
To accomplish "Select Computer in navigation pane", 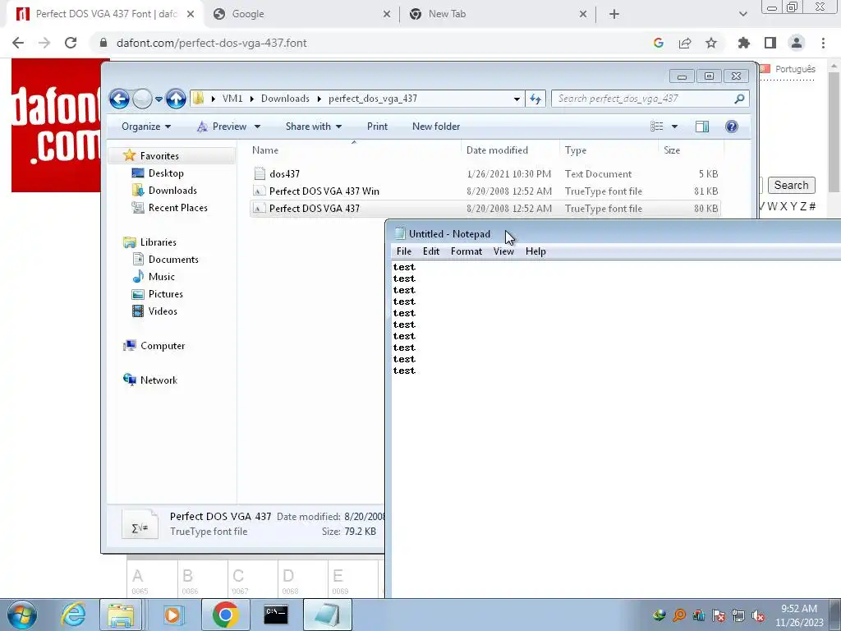I will 163,346.
